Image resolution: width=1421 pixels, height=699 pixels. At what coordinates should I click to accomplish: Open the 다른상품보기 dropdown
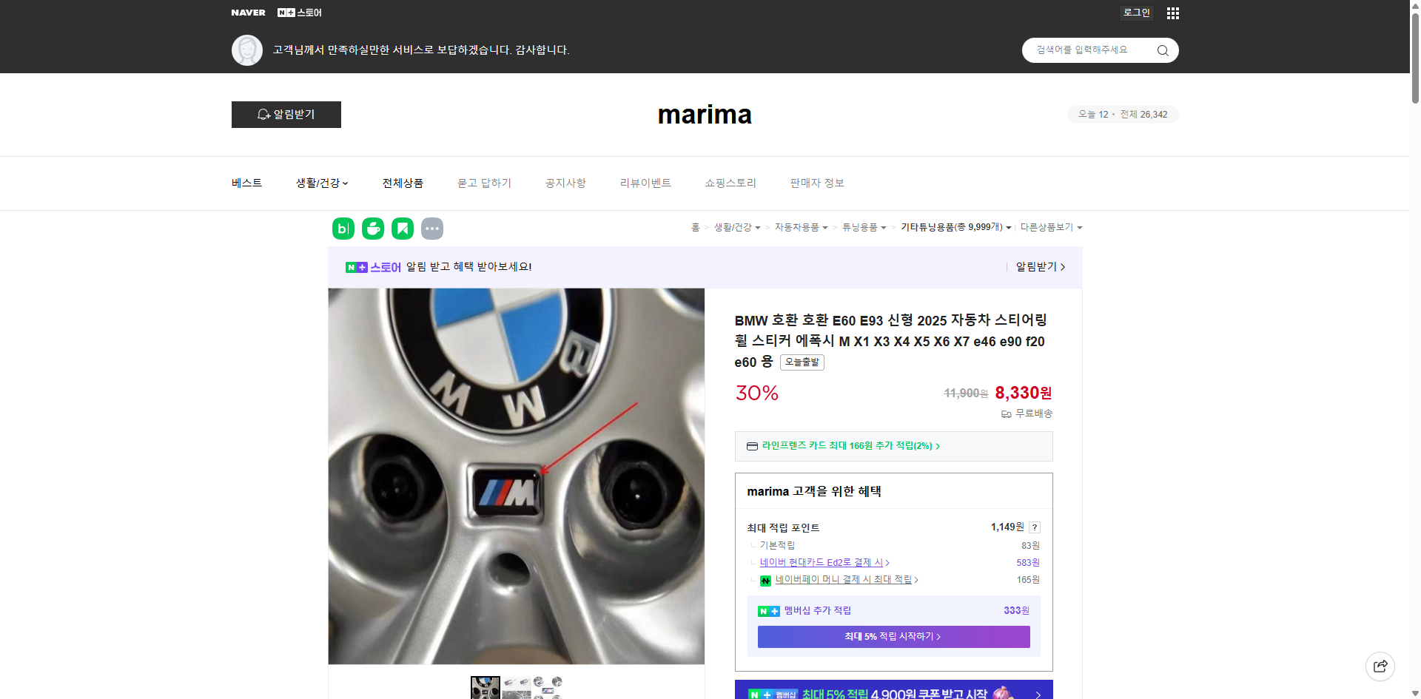coord(1051,227)
